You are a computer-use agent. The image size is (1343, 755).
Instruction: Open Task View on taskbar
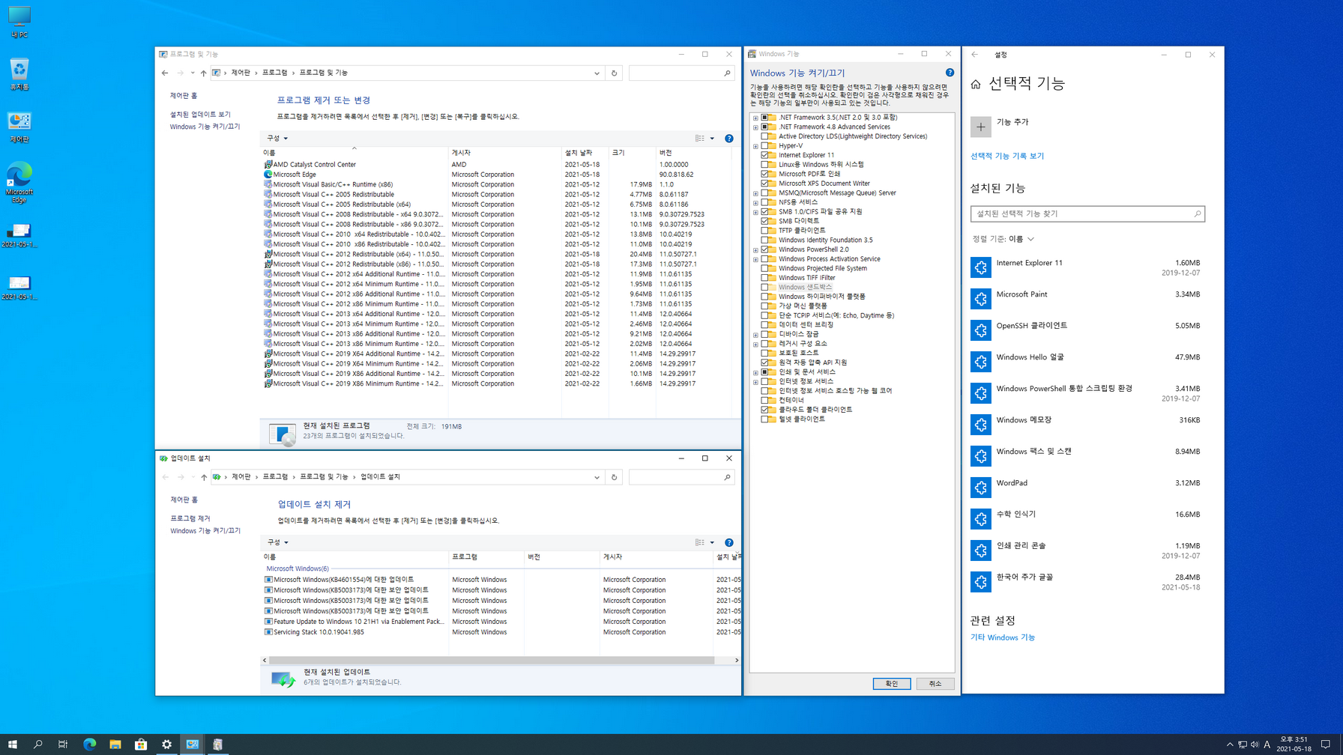(63, 745)
